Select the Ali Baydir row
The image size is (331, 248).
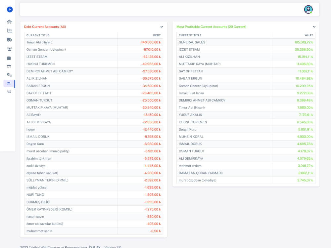tap(94, 115)
